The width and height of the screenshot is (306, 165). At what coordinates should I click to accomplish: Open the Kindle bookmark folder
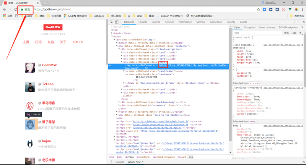tap(26, 16)
